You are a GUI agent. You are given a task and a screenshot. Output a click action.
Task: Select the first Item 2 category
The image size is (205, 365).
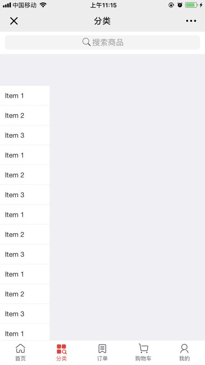(25, 115)
